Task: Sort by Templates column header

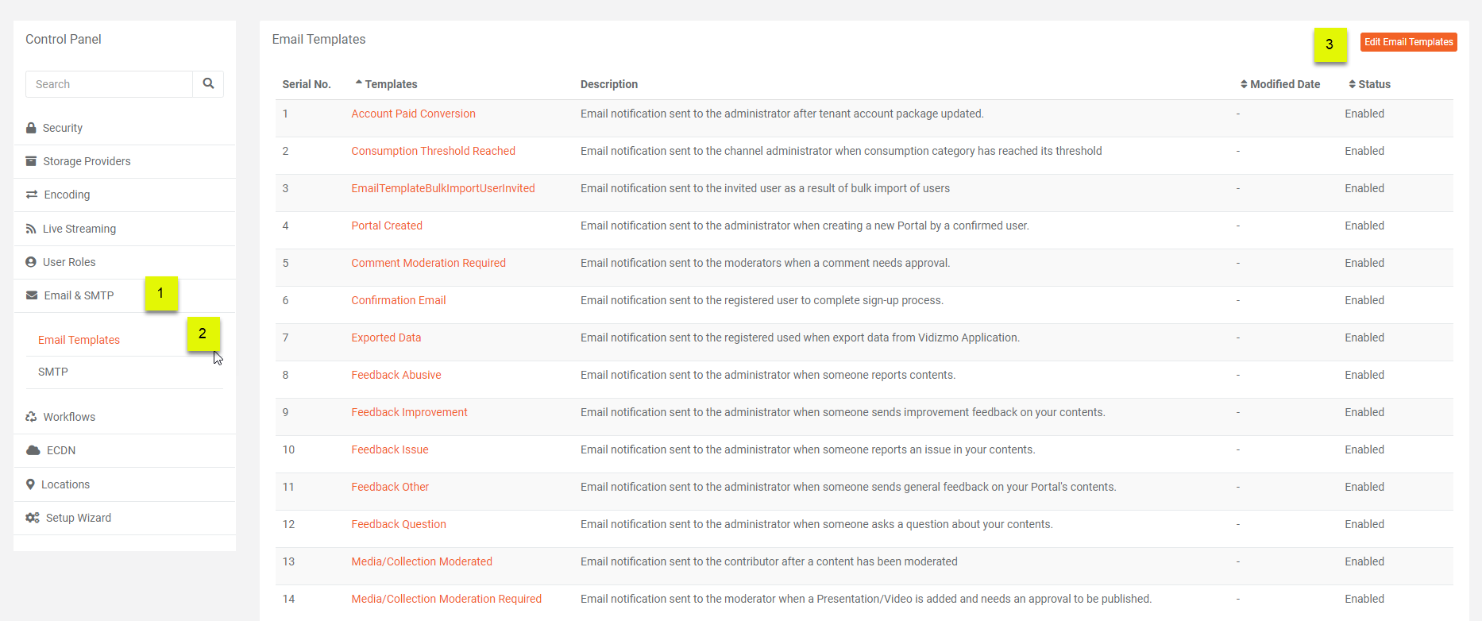Action: coord(391,84)
